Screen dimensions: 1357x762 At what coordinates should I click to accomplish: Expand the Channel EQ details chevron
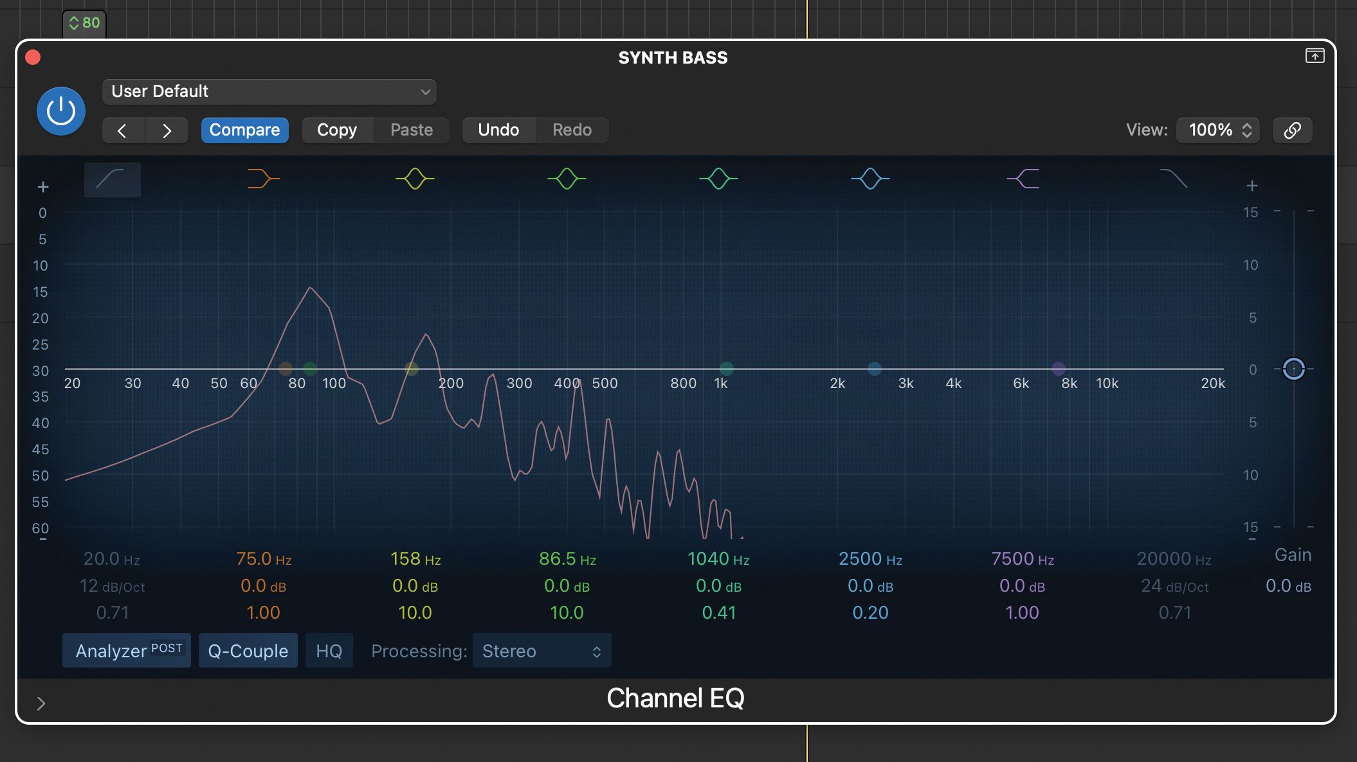41,704
